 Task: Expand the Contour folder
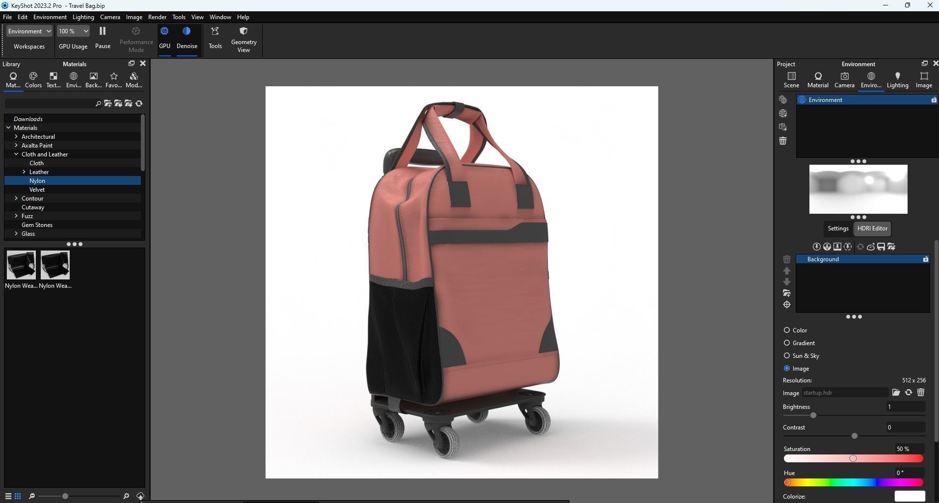tap(16, 198)
